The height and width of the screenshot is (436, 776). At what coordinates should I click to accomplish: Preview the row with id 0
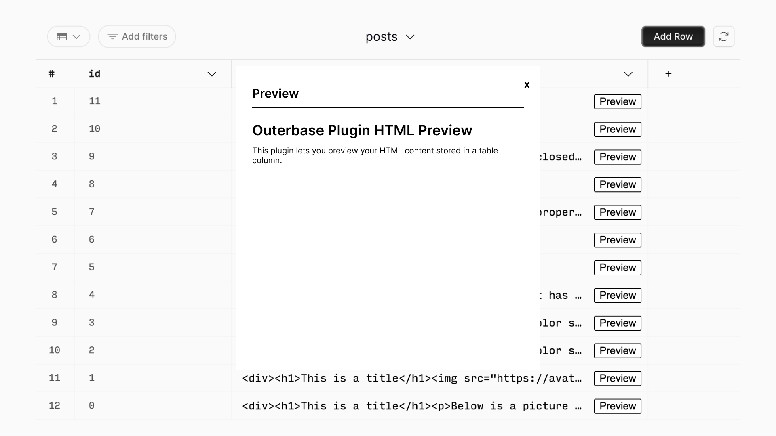(x=618, y=406)
